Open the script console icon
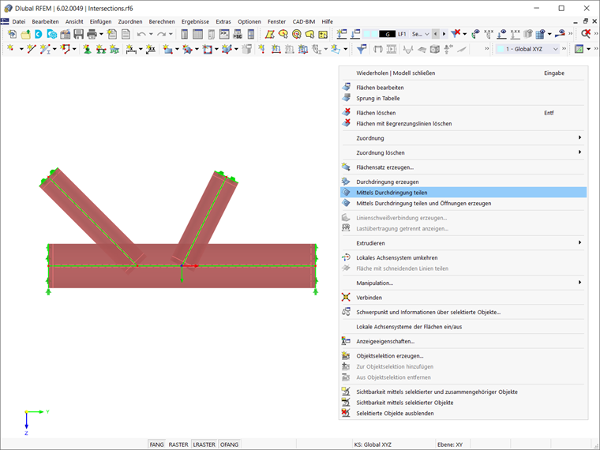This screenshot has height=450, width=600. (224, 35)
